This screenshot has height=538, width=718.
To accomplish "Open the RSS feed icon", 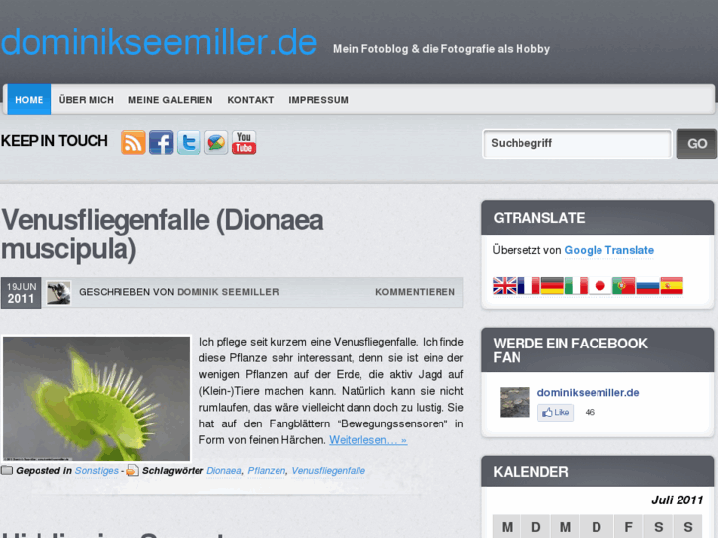I will coord(133,142).
